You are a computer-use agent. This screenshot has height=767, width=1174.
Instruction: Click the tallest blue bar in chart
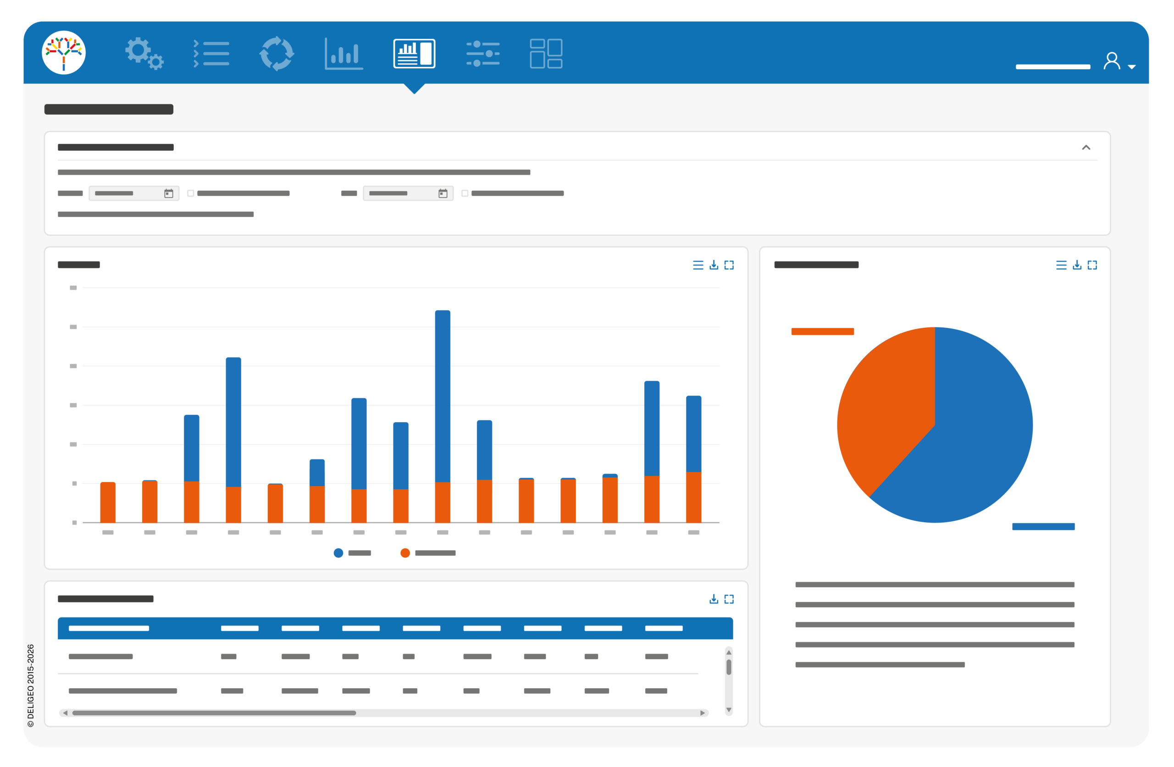click(x=443, y=396)
